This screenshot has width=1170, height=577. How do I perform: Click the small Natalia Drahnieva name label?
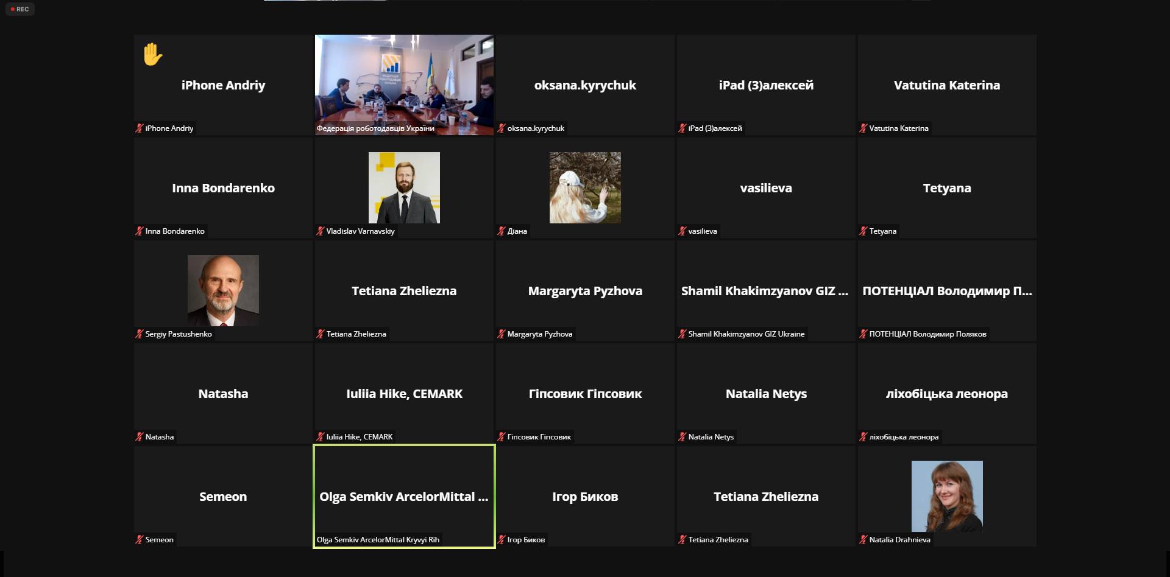point(899,540)
